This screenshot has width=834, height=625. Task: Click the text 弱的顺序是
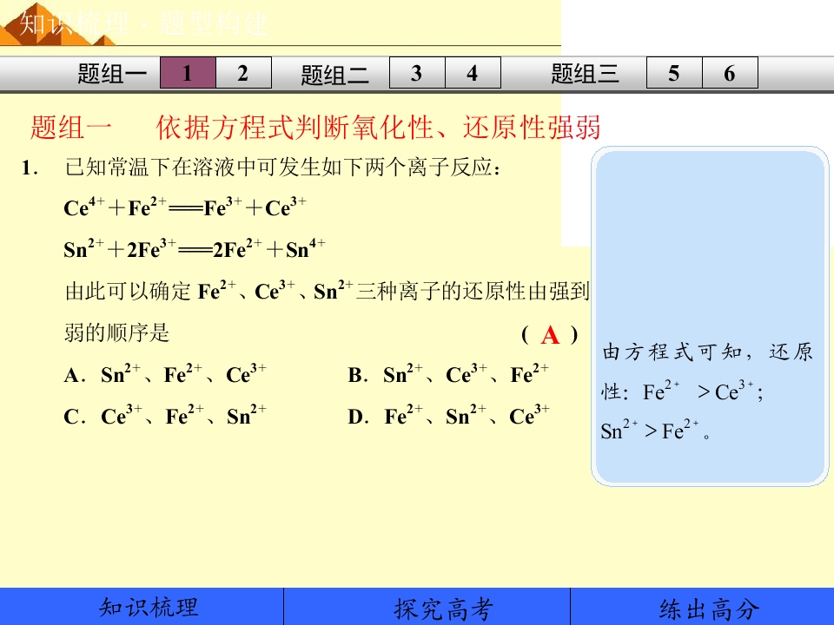click(116, 333)
